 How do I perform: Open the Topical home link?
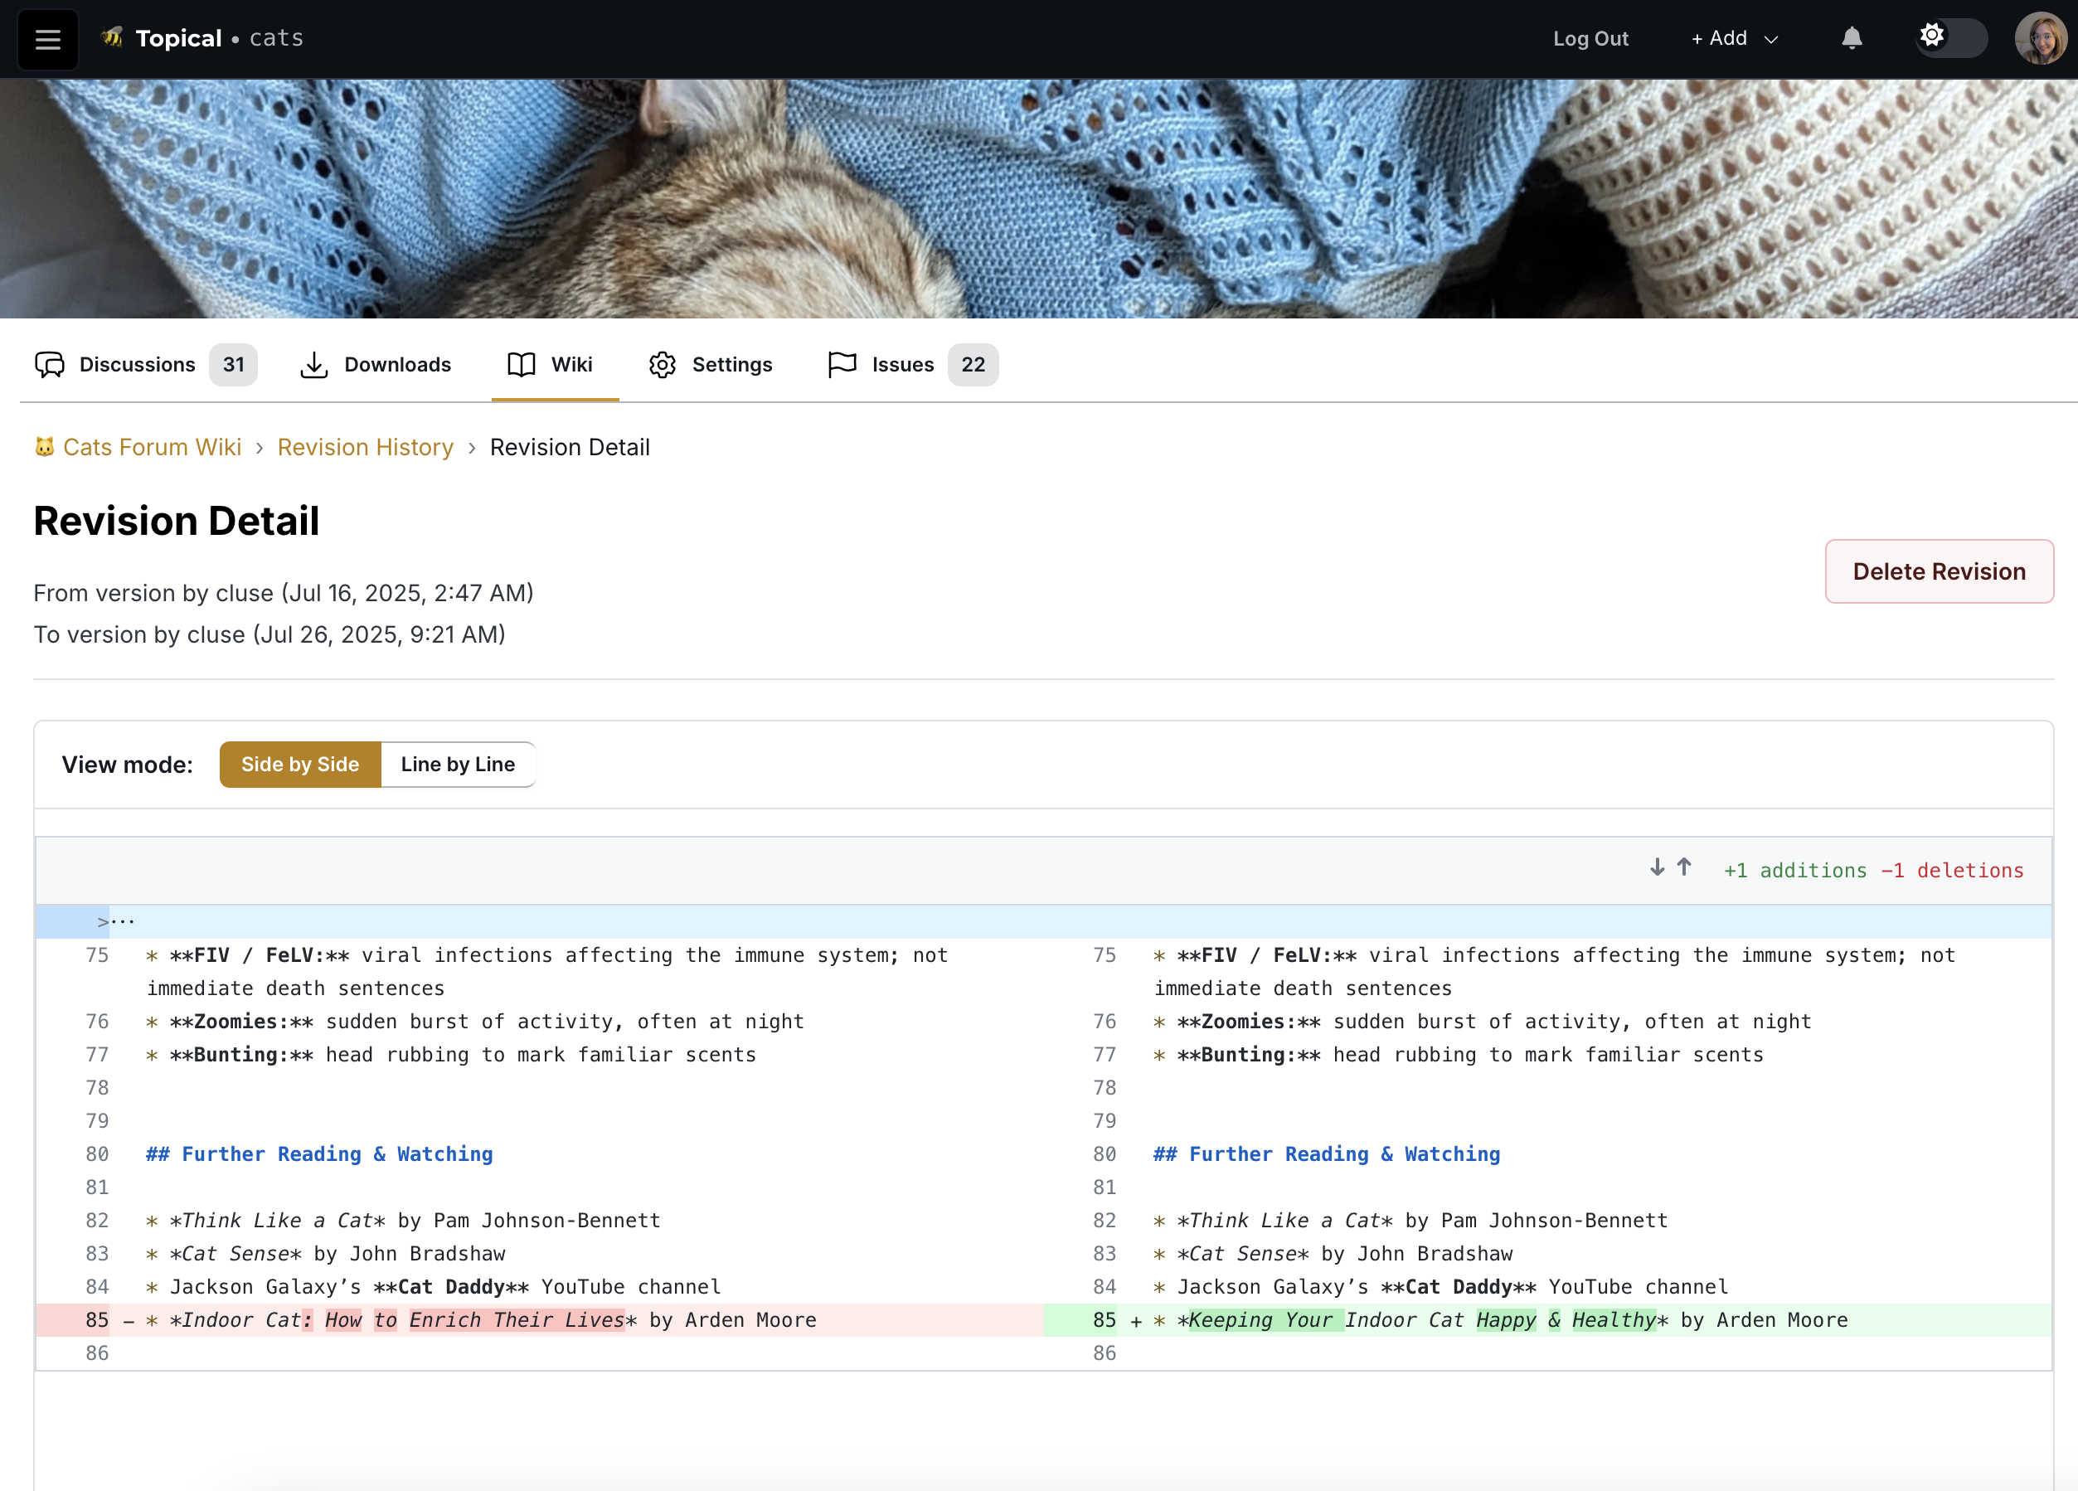[177, 38]
